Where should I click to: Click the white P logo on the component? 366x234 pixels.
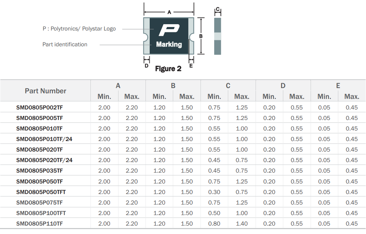pyautogui.click(x=169, y=31)
